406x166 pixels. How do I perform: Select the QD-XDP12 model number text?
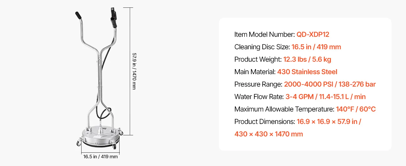pos(313,35)
